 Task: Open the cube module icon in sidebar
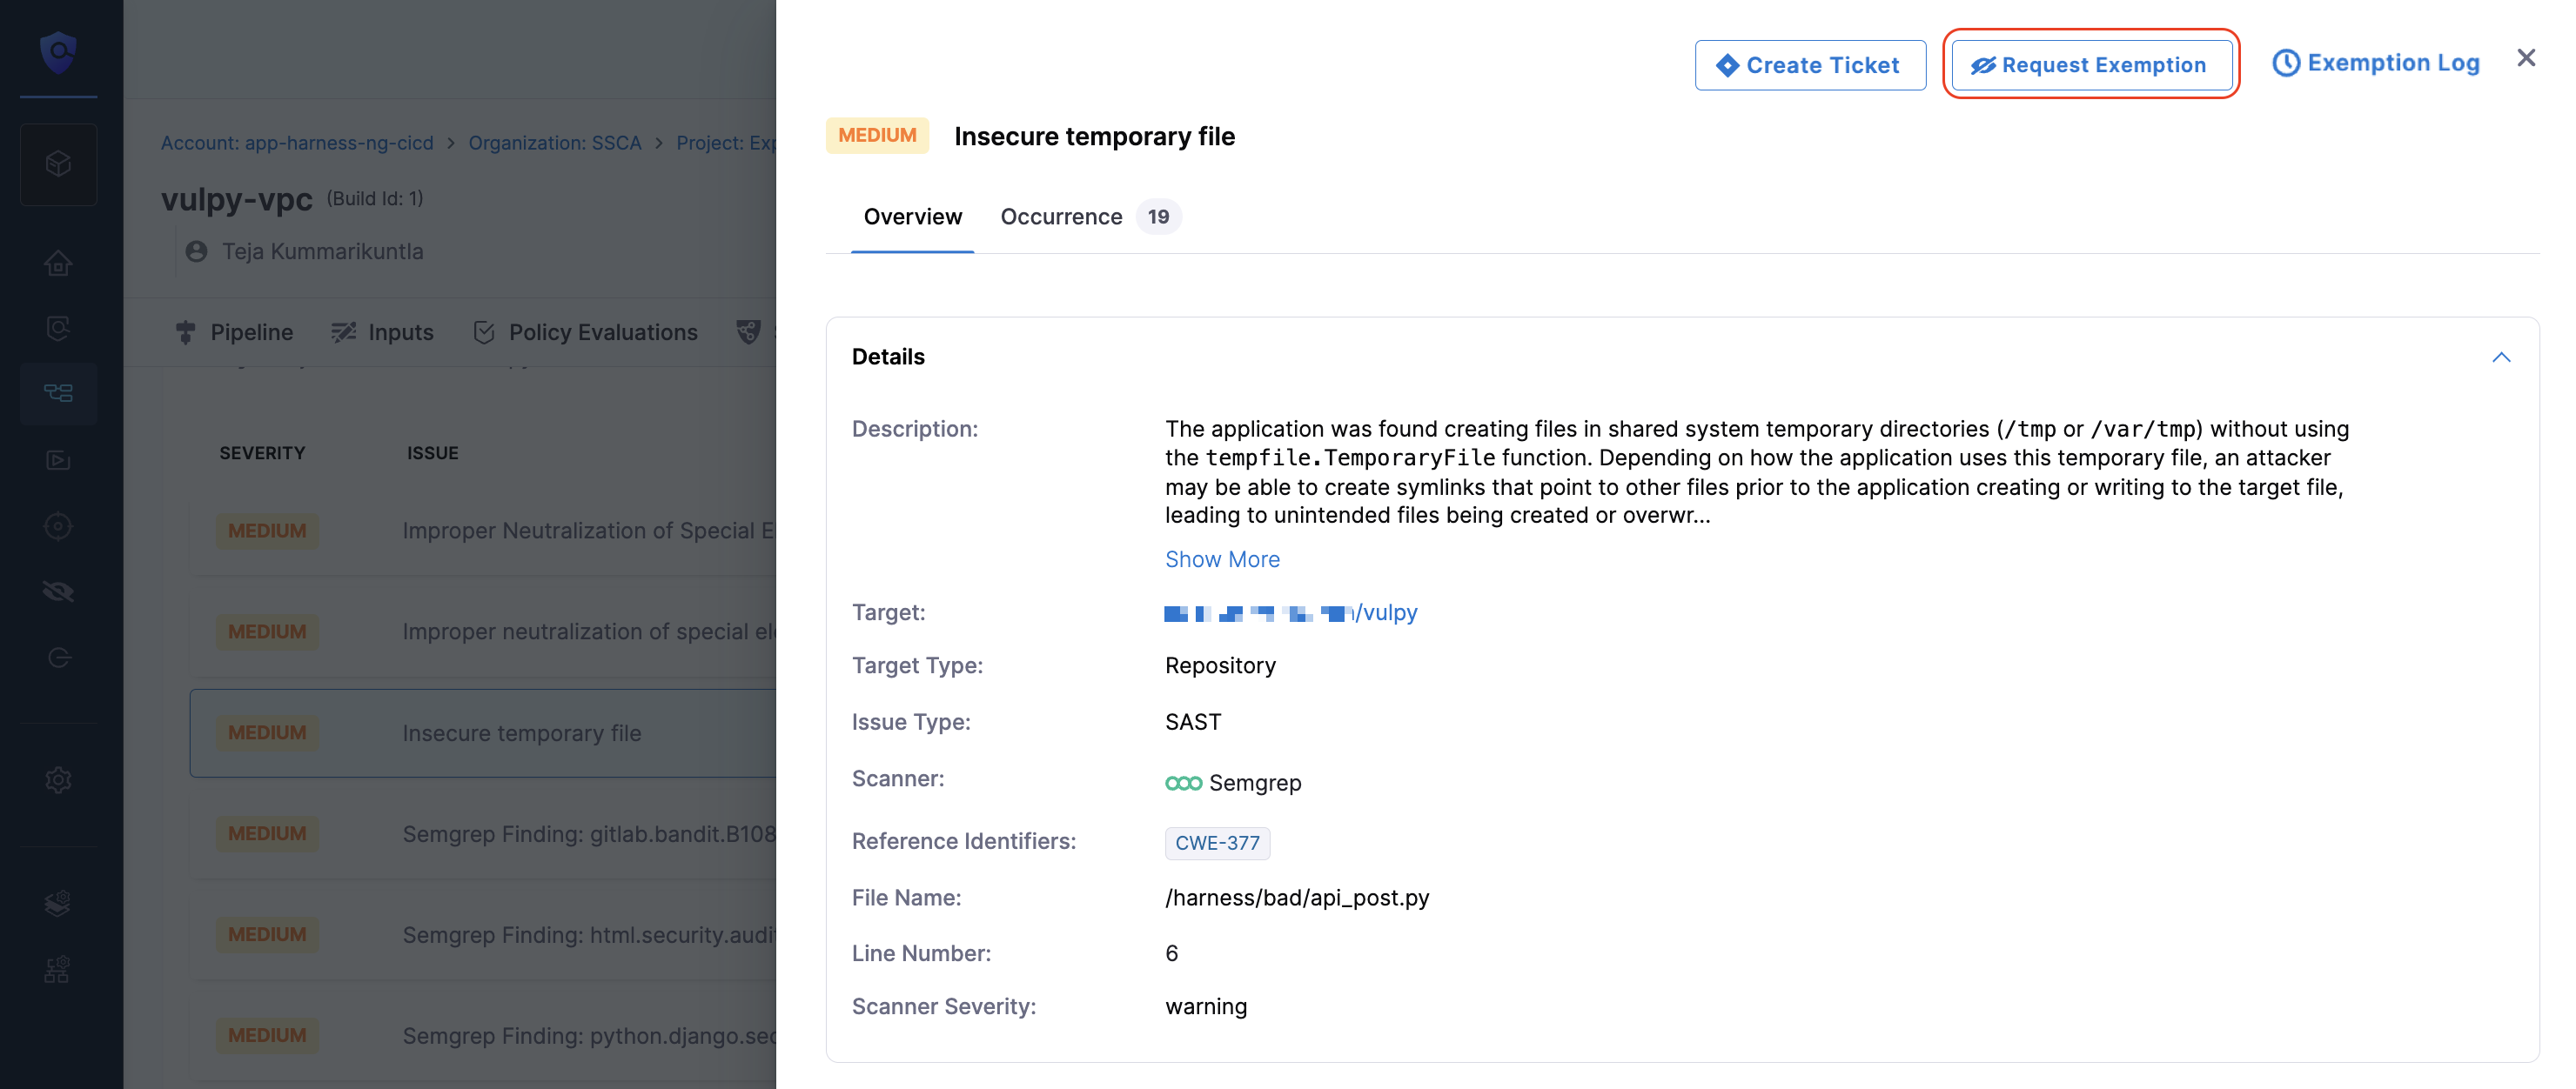point(58,164)
